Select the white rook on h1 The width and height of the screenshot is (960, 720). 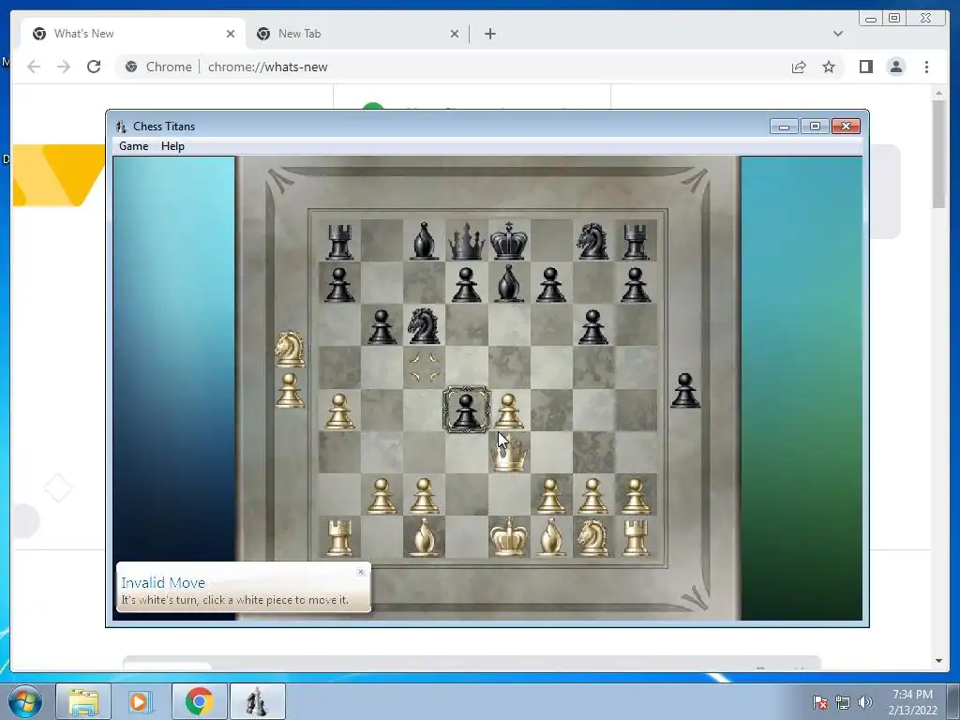636,537
